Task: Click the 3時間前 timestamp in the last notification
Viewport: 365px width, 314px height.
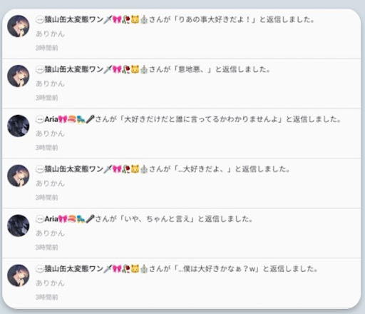Action: 47,297
